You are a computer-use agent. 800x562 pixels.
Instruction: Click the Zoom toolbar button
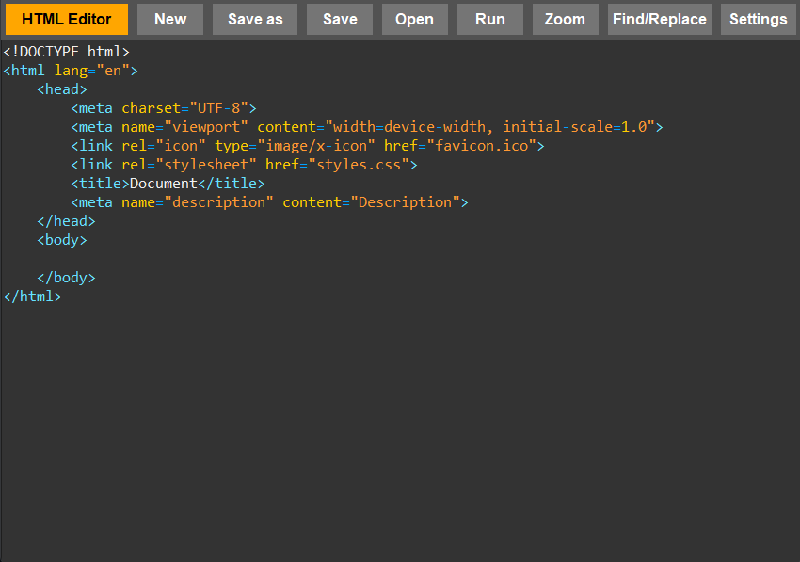pos(565,20)
